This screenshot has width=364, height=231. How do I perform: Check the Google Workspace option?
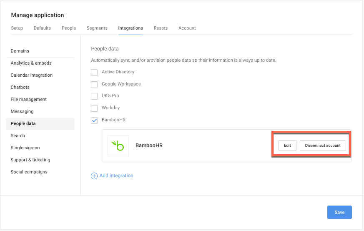pos(94,84)
